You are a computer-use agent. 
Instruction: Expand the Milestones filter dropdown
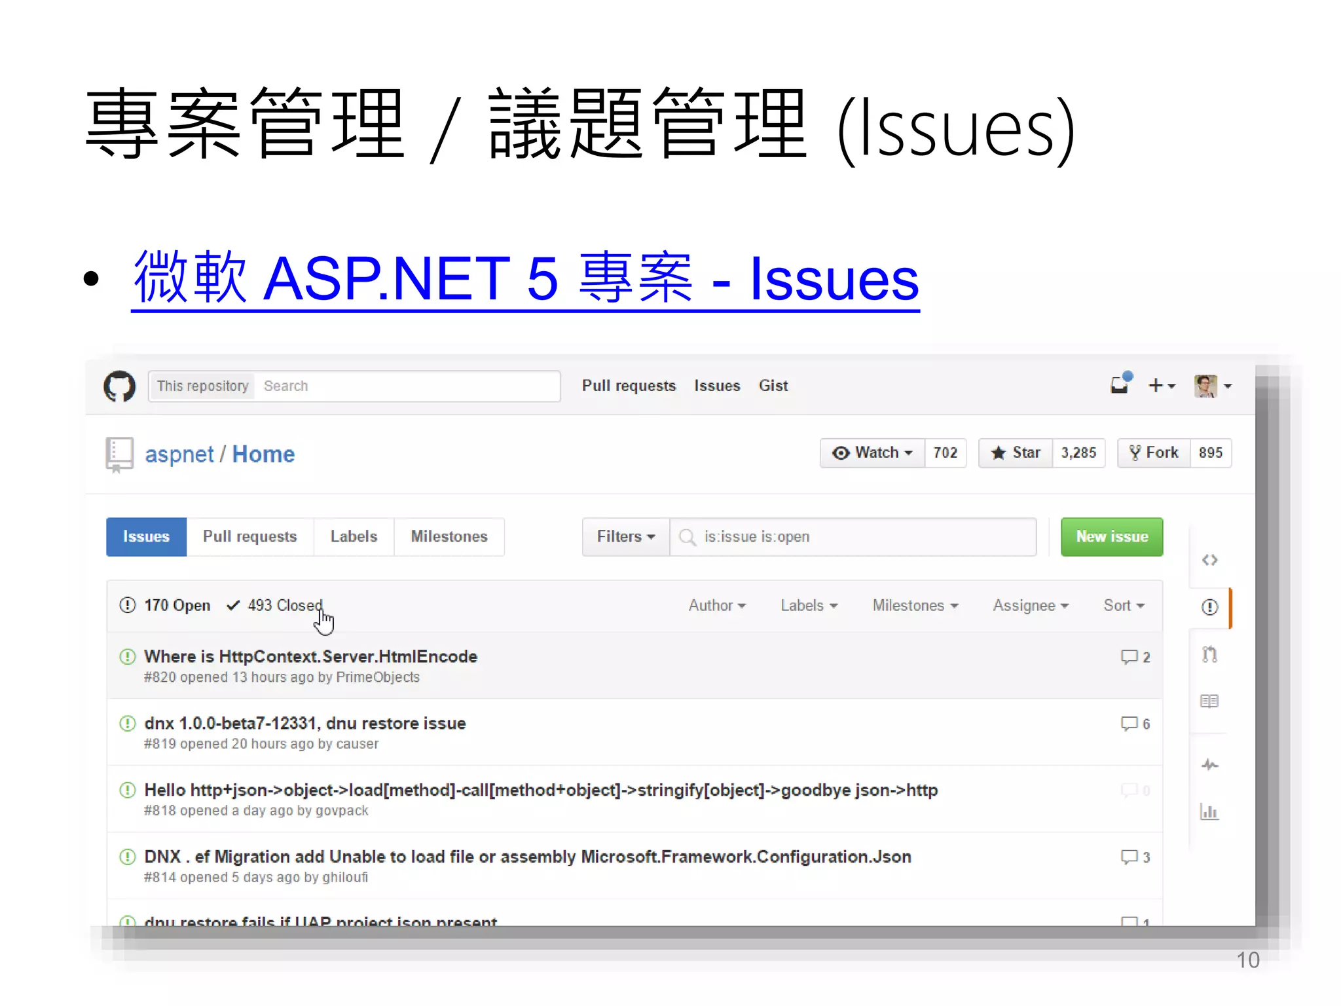(915, 606)
